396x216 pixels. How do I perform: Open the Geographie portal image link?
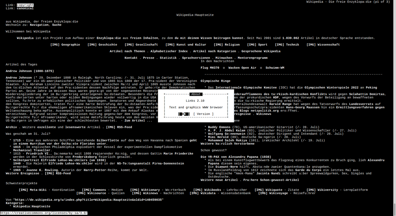click(65, 45)
